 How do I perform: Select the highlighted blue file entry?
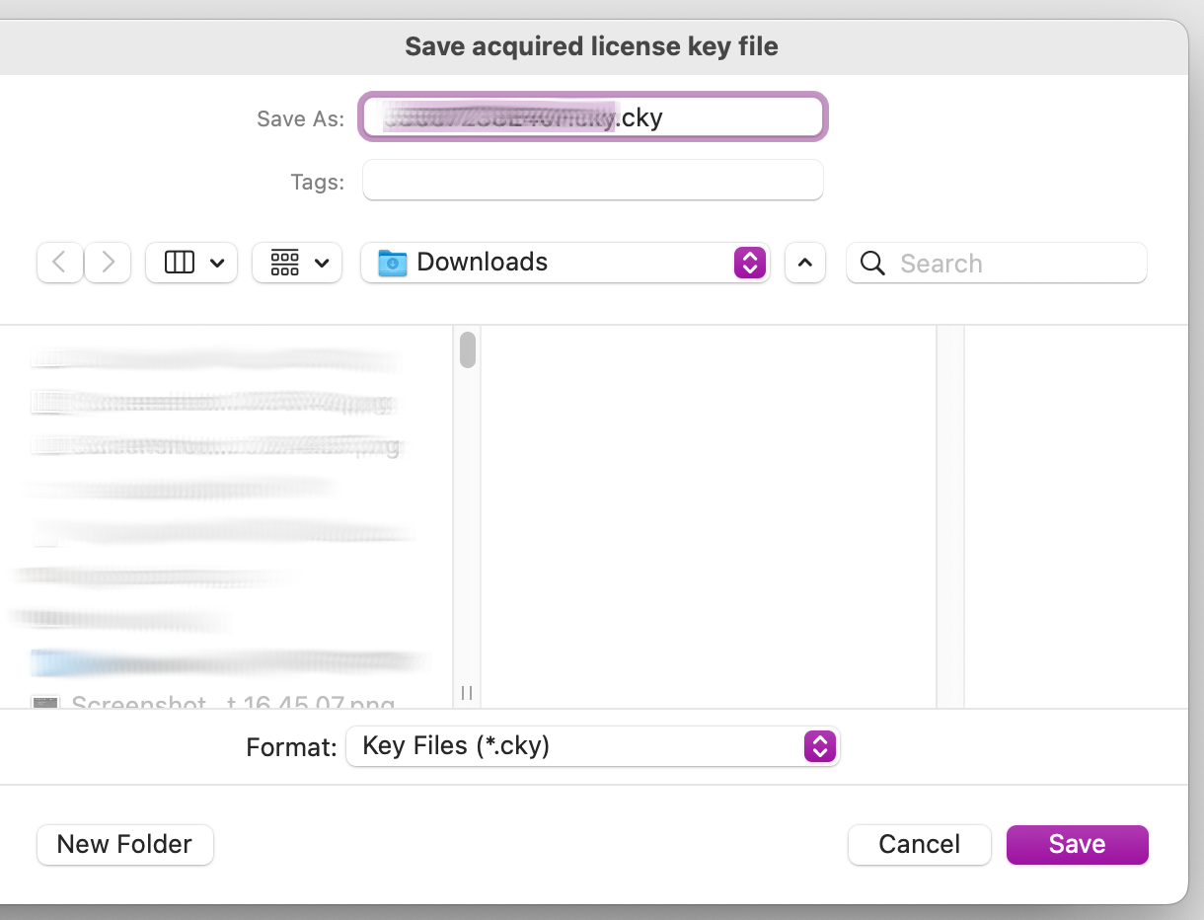click(227, 662)
